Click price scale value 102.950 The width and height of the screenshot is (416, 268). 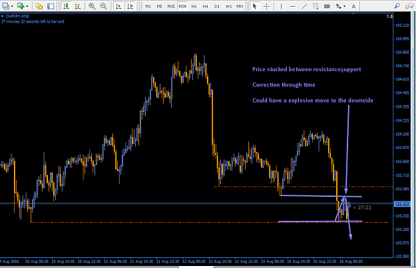pyautogui.click(x=402, y=256)
